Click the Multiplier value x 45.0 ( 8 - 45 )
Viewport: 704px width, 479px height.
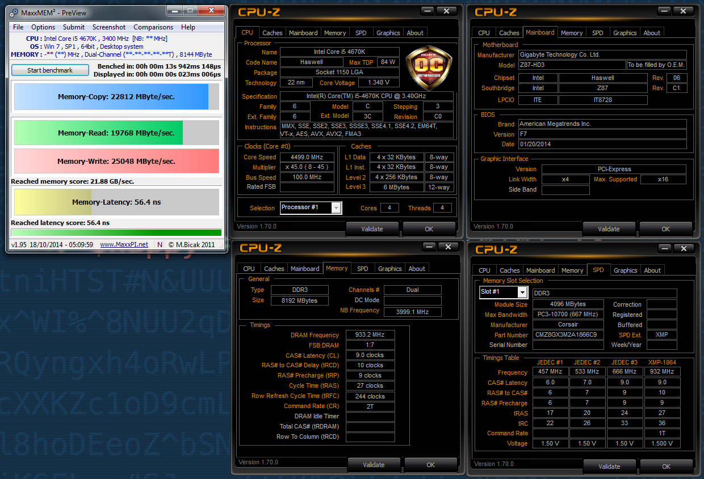click(x=307, y=167)
